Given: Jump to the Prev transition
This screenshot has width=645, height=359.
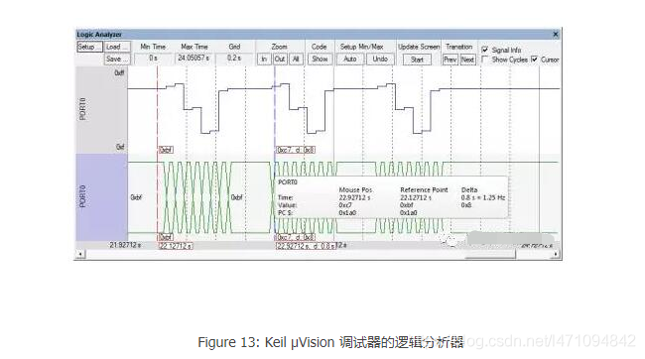Looking at the screenshot, I should click(451, 60).
